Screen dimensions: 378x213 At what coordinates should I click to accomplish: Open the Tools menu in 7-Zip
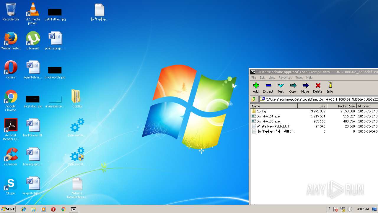coord(299,78)
